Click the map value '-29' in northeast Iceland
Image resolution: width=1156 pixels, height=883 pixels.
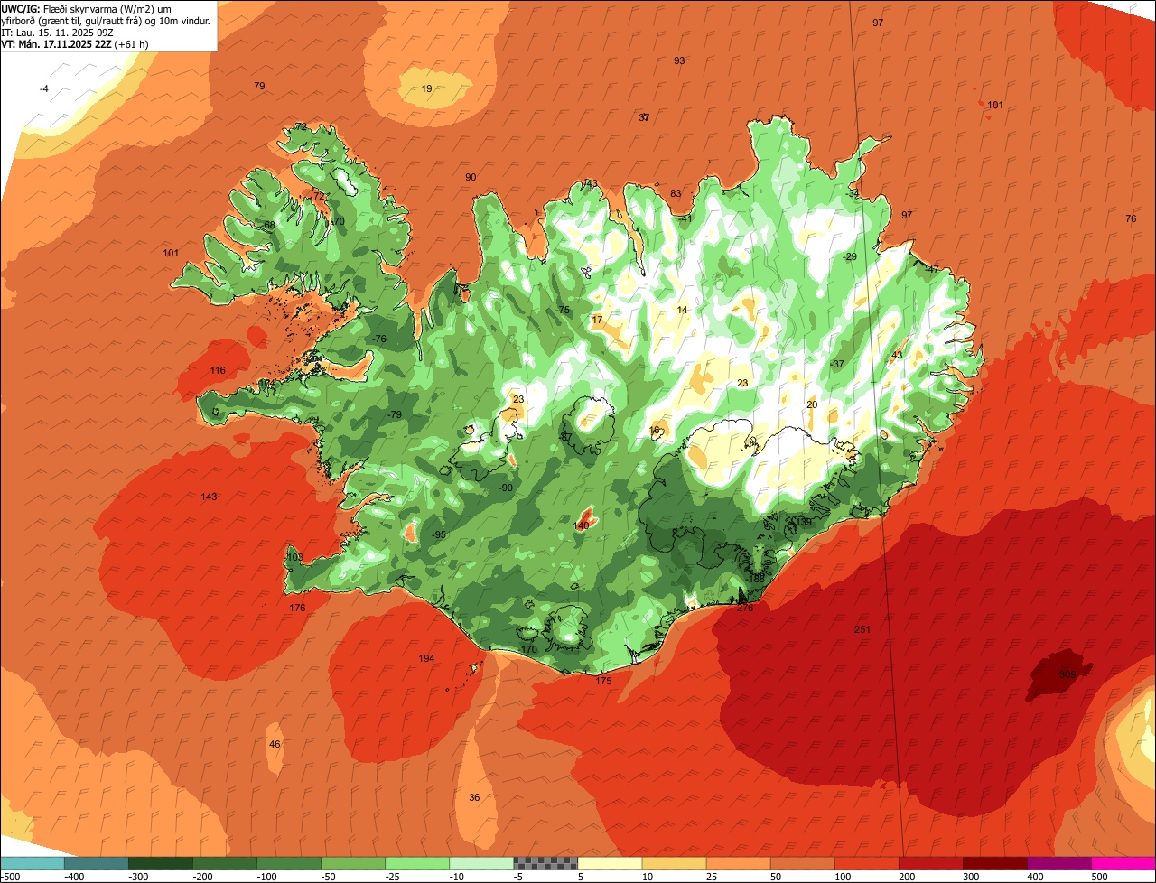849,257
